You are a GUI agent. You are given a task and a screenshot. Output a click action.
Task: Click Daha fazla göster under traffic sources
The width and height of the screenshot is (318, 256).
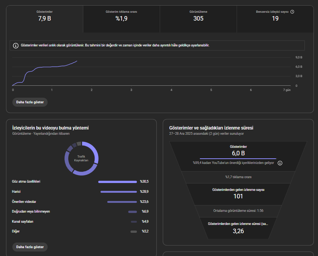coord(30,247)
